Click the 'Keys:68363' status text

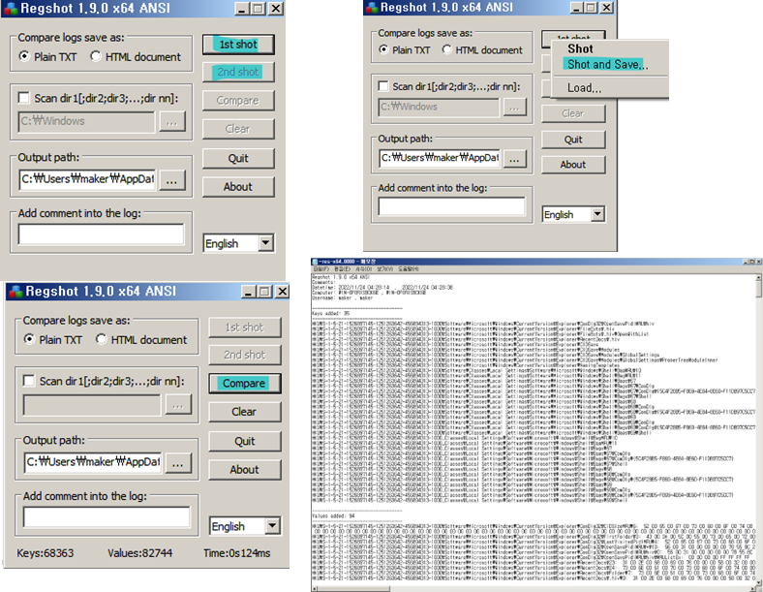coord(46,553)
